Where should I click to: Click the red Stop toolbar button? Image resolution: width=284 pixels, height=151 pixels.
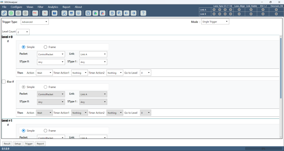pos(35,13)
